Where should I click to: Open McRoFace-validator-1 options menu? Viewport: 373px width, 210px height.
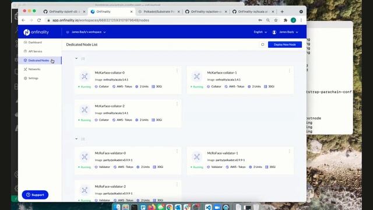[x=289, y=151]
